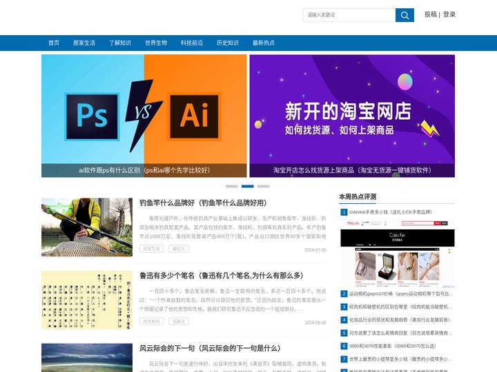Open the 历史知识 navigation menu item

[x=228, y=43]
